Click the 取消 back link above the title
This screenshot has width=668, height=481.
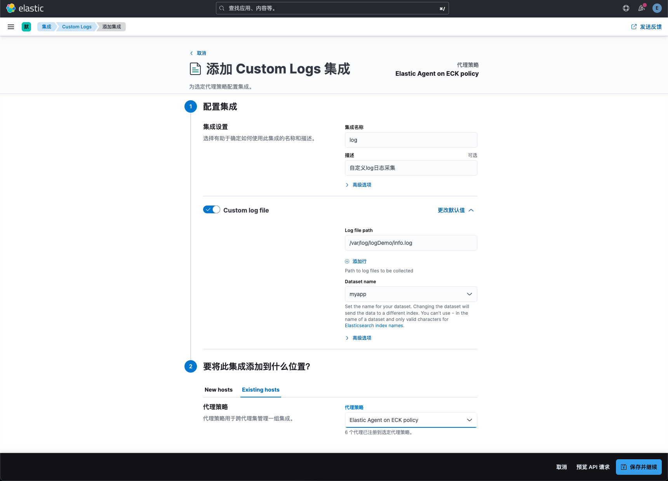(198, 53)
